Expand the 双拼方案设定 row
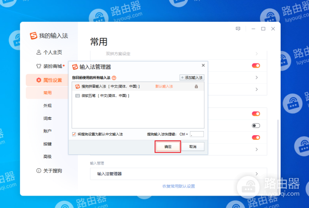The height and width of the screenshot is (208, 309). [256, 53]
